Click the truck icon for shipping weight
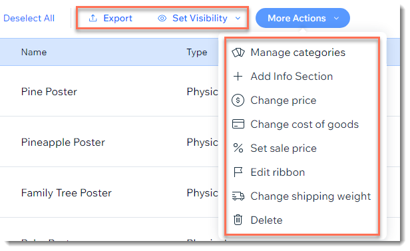Viewport: 410px width, 251px height. [x=238, y=196]
